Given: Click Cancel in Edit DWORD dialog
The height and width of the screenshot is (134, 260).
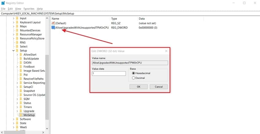Looking at the screenshot, I should (x=159, y=87).
